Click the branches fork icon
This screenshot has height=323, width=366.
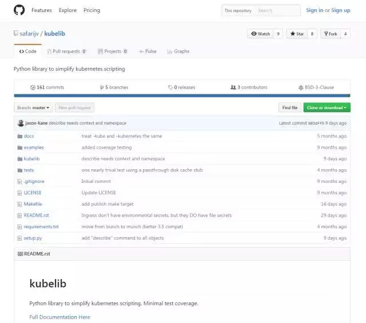pos(102,87)
